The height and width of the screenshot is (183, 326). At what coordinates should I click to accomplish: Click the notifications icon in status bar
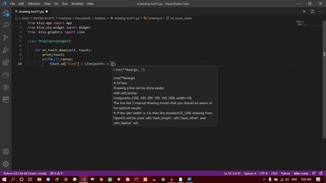[321, 173]
